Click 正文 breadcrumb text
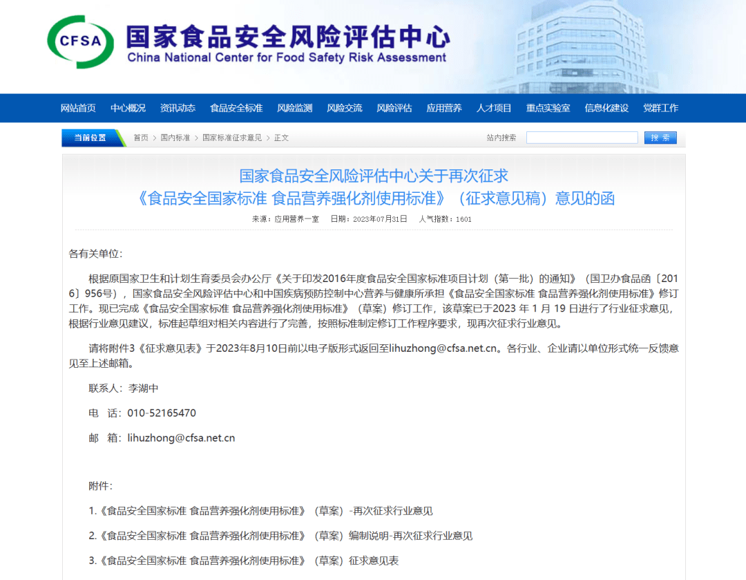Viewport: 746px width, 580px height. 281,138
